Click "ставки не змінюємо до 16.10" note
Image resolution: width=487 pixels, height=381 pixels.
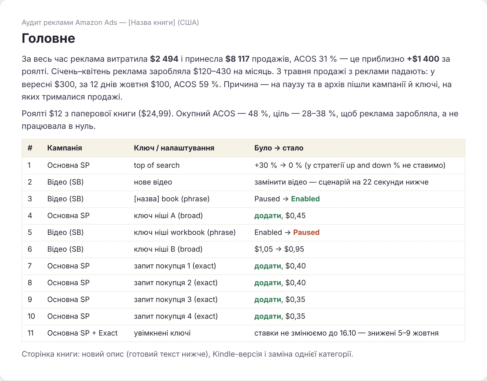[x=305, y=333]
